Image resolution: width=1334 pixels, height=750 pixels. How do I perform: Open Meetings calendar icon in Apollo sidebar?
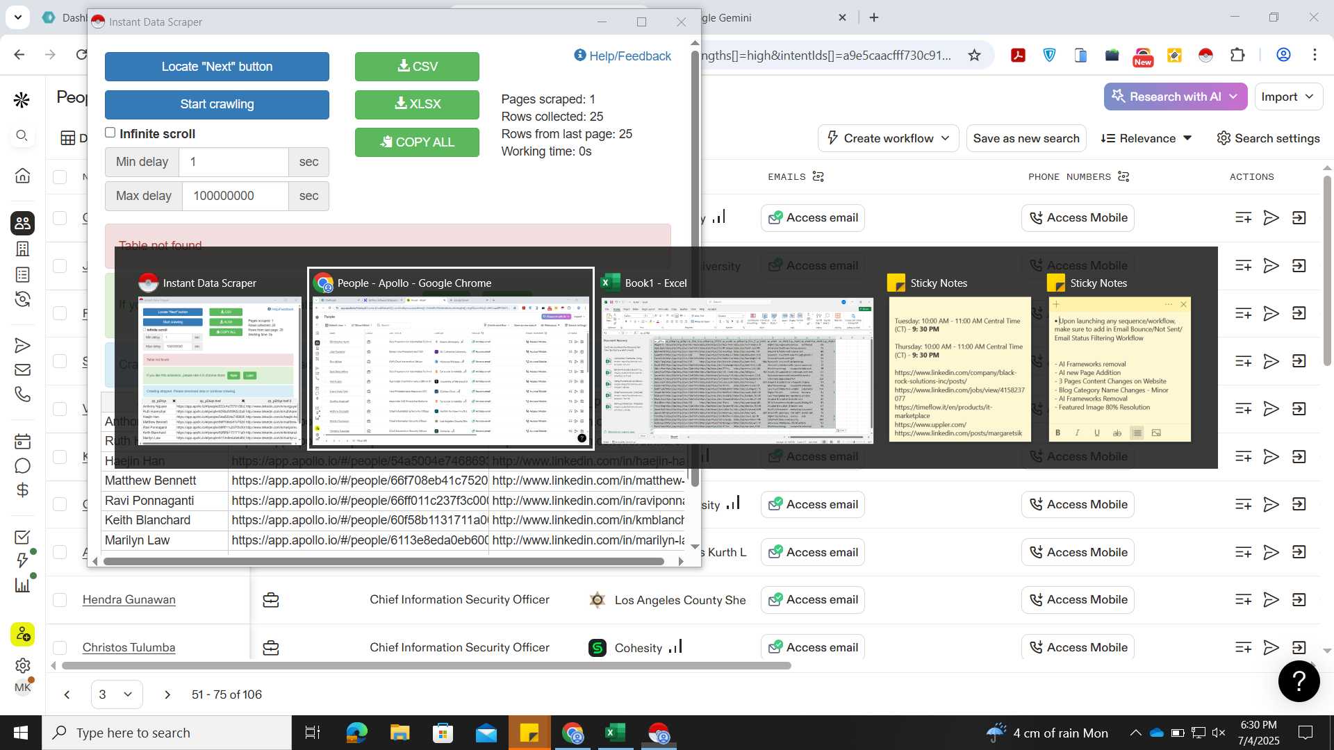pos(22,441)
